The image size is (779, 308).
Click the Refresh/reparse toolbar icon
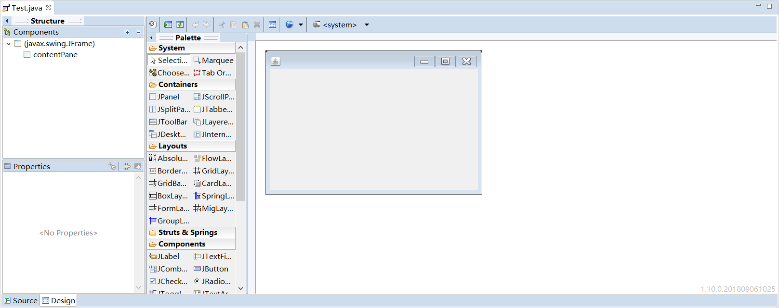[x=180, y=25]
